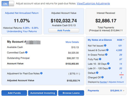Open the 20 Late 31-120 Days notes
Viewport: 128px width, 97px height.
(x=121, y=69)
